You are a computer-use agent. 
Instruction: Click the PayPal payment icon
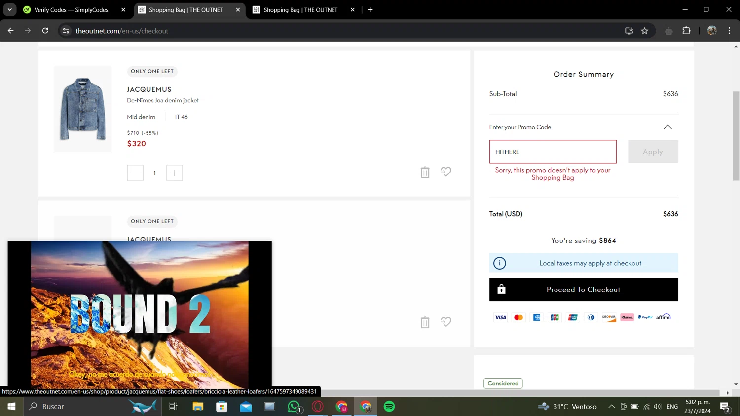(645, 317)
